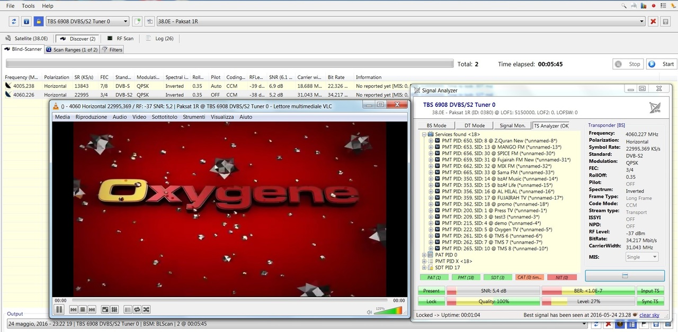This screenshot has width=678, height=332.
Task: Click the blue info icon in toolbar
Action: click(x=26, y=22)
